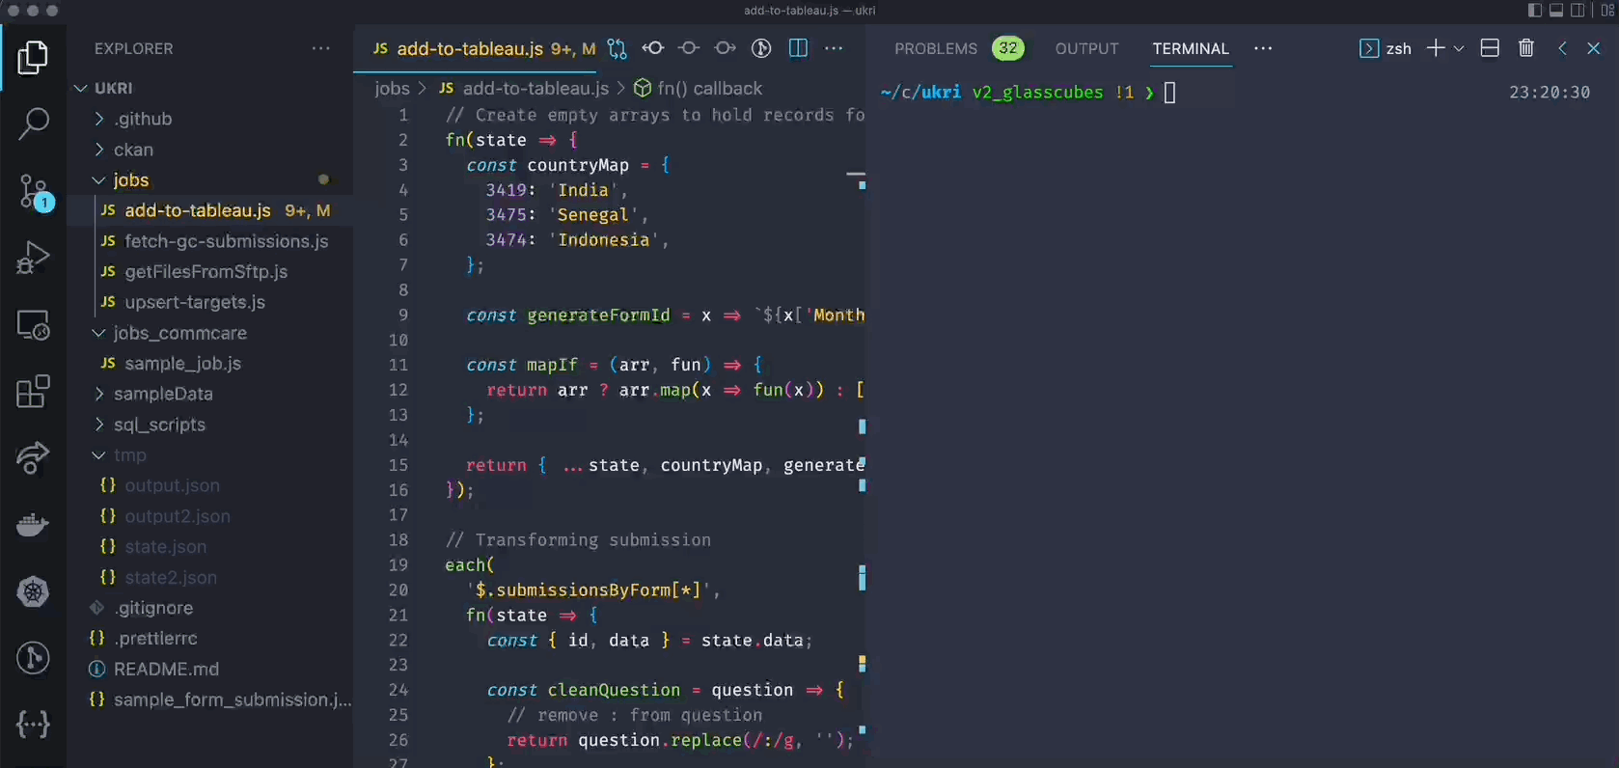Open the Source Control view

[x=33, y=192]
